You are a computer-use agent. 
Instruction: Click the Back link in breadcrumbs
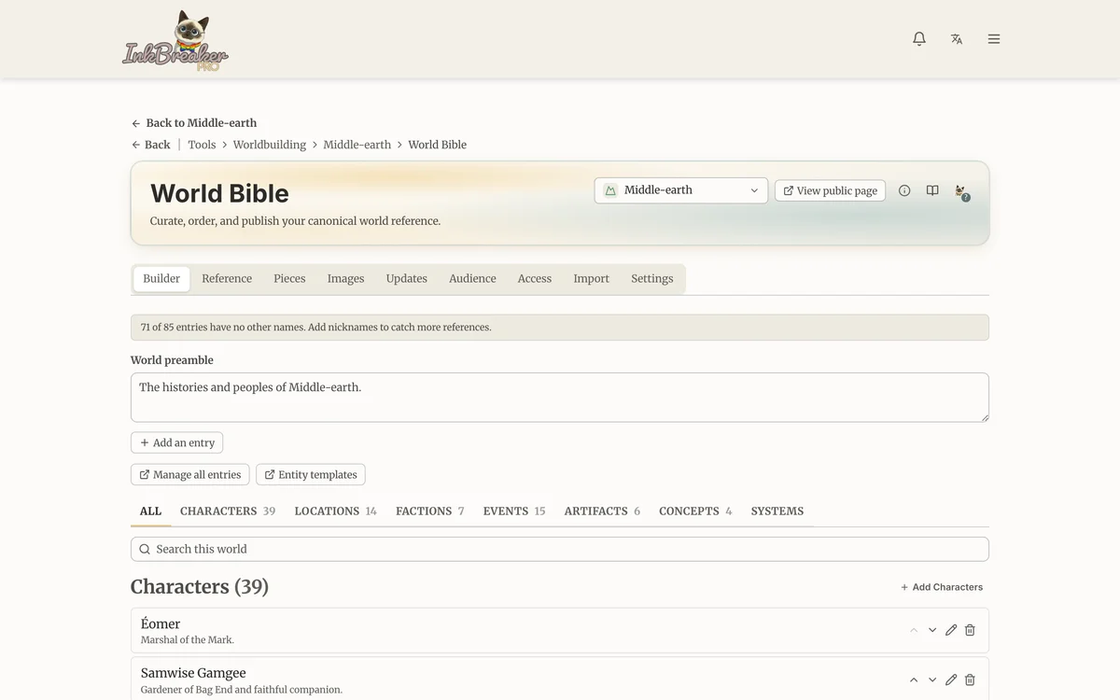150,145
